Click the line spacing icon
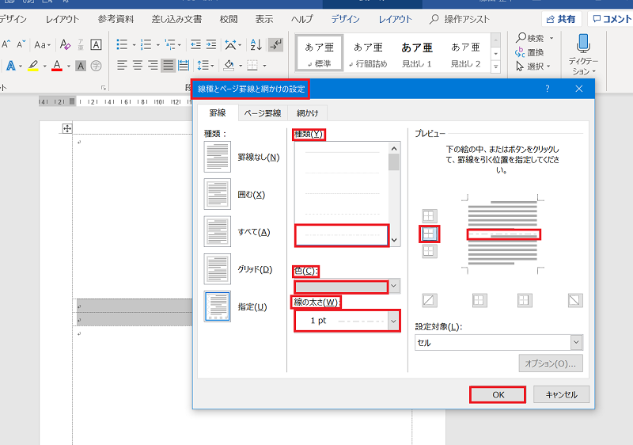Viewport: 633px width, 445px height. pos(203,65)
